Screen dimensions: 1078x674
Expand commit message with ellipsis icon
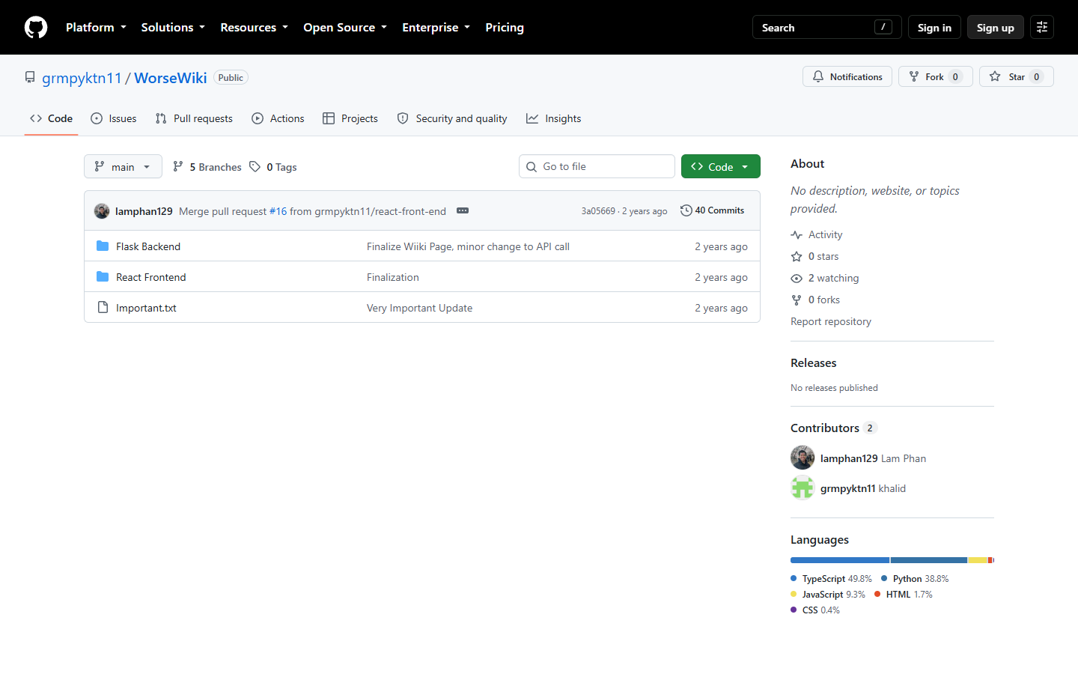463,211
